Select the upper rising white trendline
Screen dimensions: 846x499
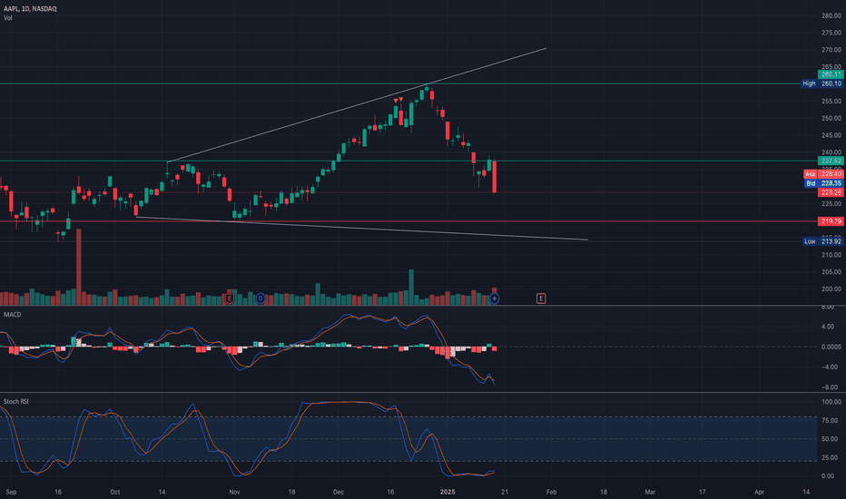356,105
